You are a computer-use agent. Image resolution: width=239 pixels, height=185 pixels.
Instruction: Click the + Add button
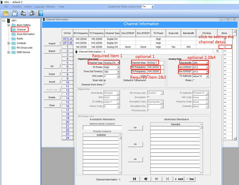[x=179, y=179]
